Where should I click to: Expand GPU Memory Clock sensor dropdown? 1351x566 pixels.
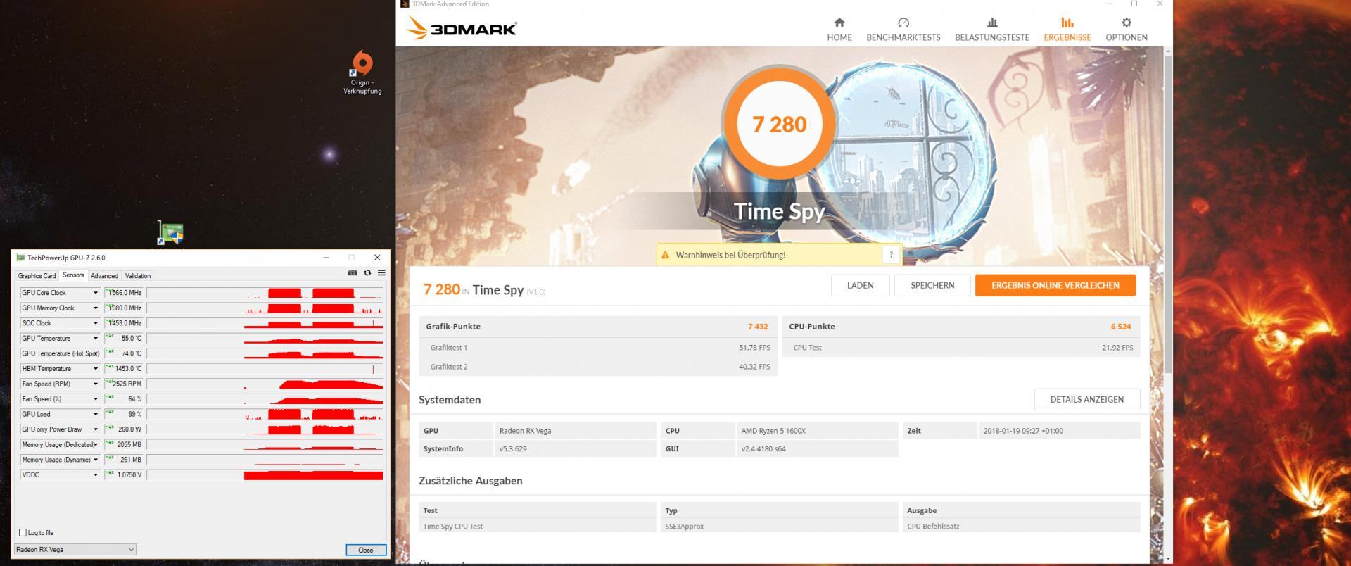(x=96, y=308)
